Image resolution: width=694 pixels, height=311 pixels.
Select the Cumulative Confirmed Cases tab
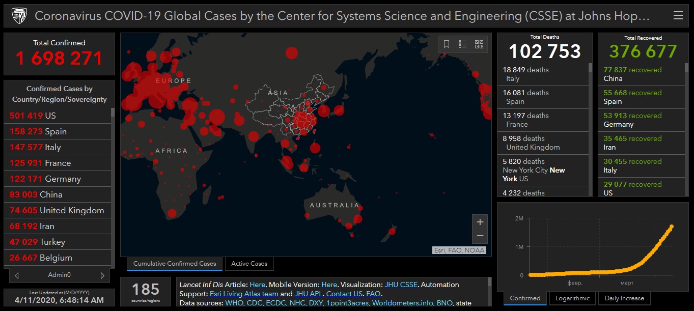click(175, 264)
